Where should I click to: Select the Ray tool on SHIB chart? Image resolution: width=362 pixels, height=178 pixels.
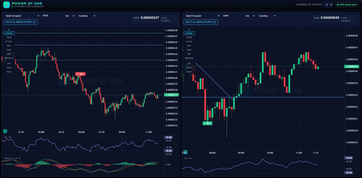click(189, 46)
